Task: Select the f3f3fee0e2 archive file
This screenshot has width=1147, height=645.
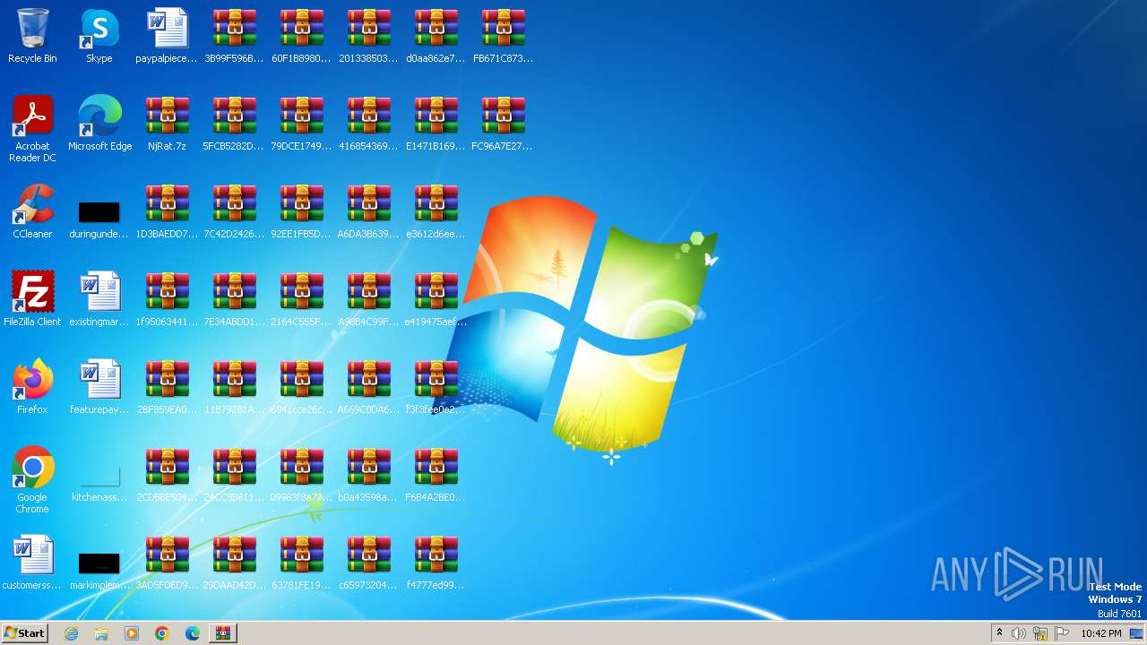Action: (x=436, y=387)
